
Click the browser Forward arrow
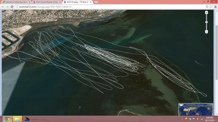click(x=7, y=7)
